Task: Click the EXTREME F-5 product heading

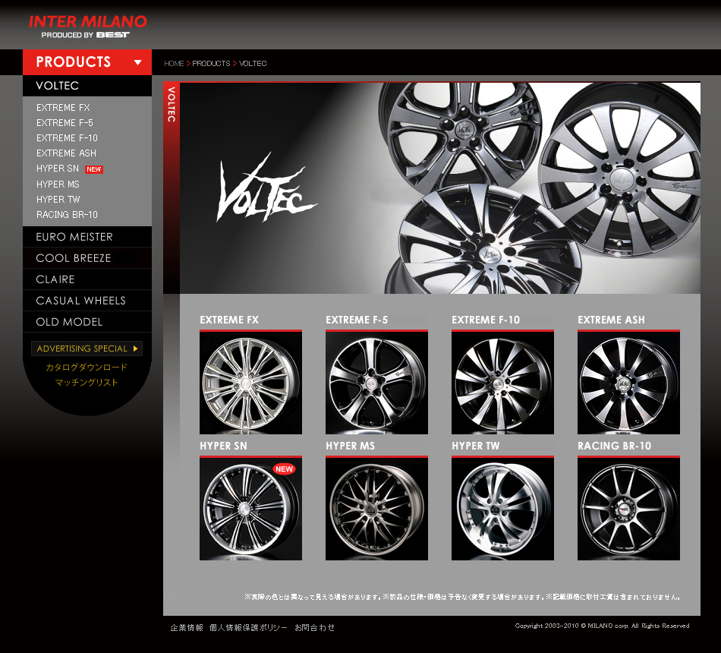Action: pos(357,320)
